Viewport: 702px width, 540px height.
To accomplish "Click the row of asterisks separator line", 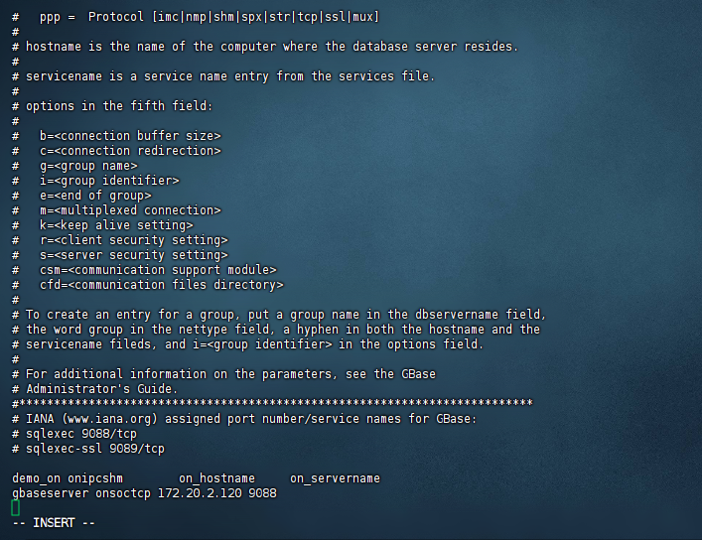I will coord(273,403).
